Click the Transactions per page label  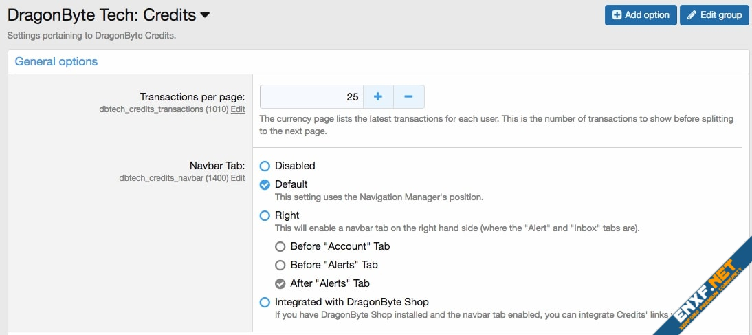pos(192,97)
